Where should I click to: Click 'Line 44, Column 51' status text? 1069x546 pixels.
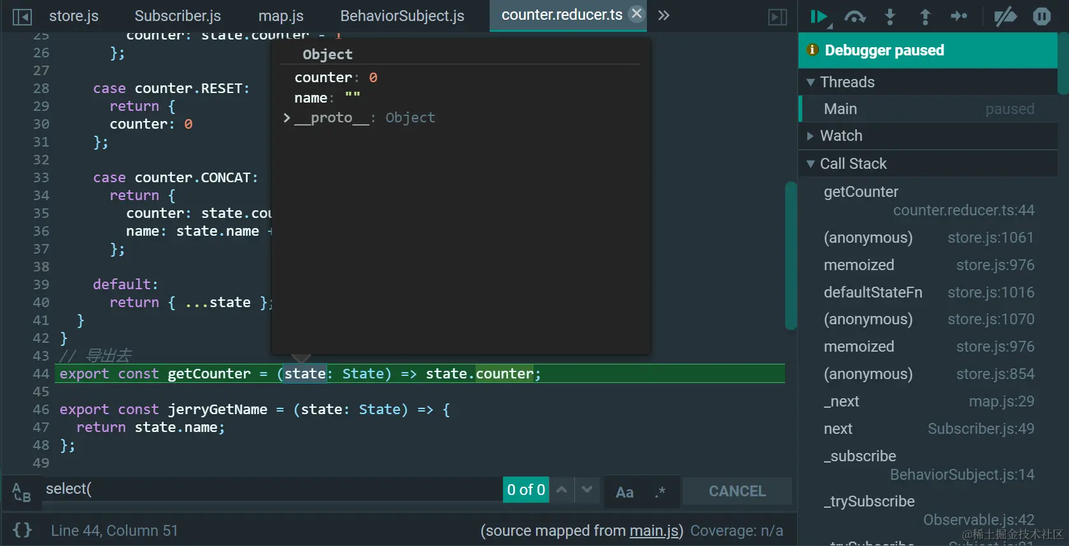point(115,531)
